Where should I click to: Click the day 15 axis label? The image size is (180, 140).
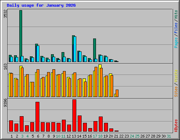click(x=84, y=136)
